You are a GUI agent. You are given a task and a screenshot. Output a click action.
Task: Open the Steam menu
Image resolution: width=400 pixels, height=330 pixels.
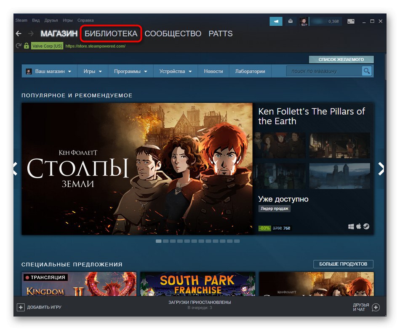(21, 20)
